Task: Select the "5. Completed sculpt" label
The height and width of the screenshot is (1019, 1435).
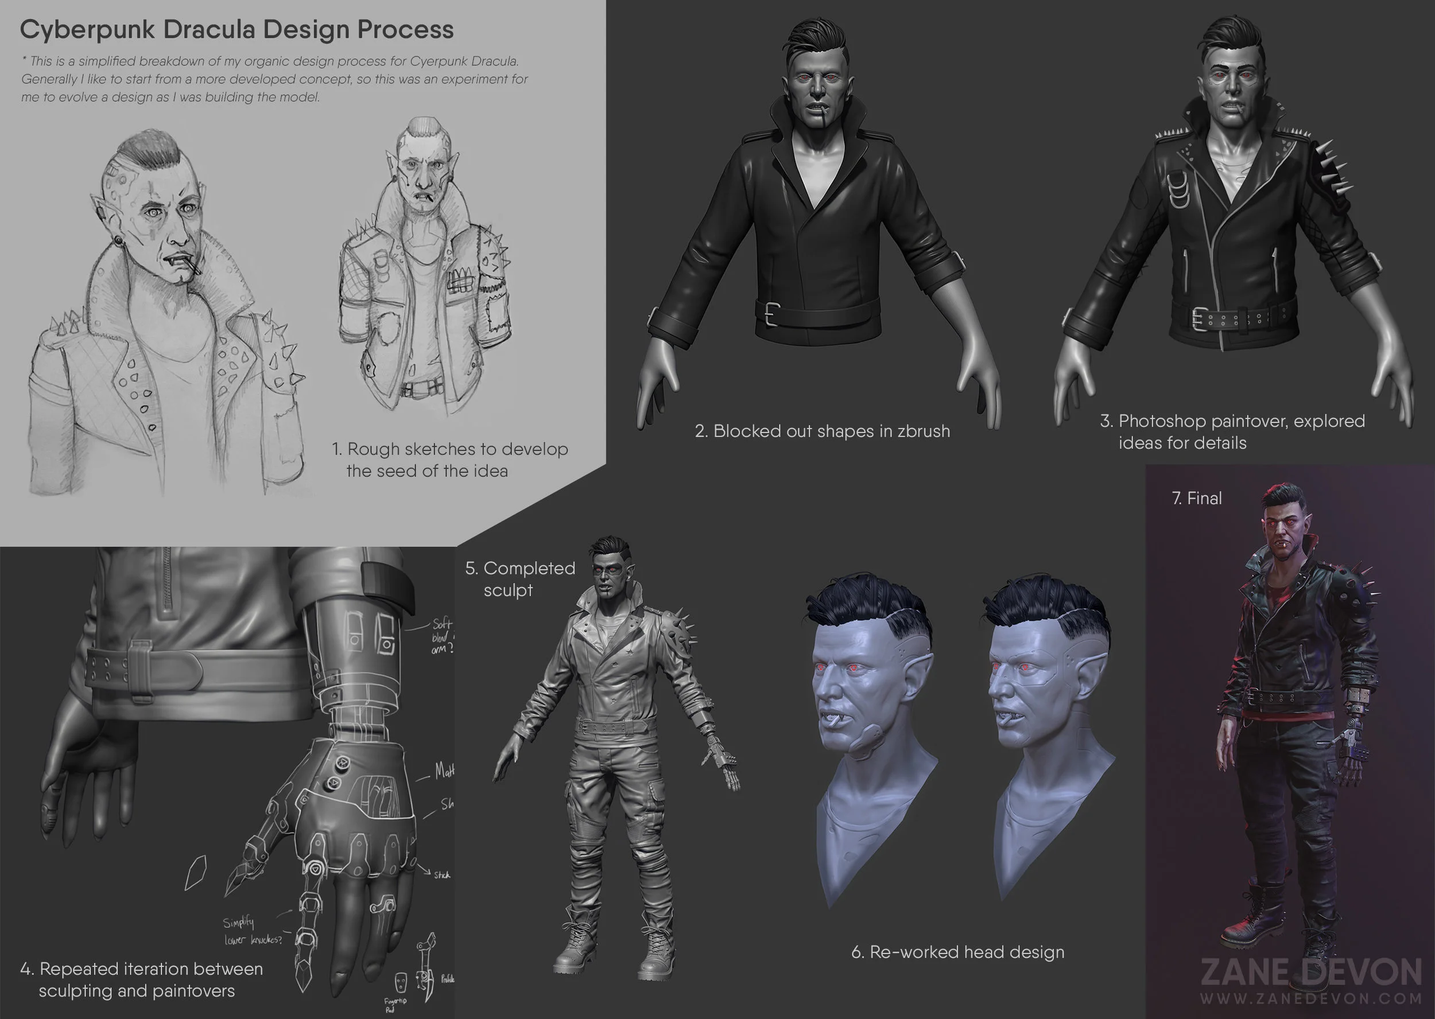Action: [x=520, y=578]
